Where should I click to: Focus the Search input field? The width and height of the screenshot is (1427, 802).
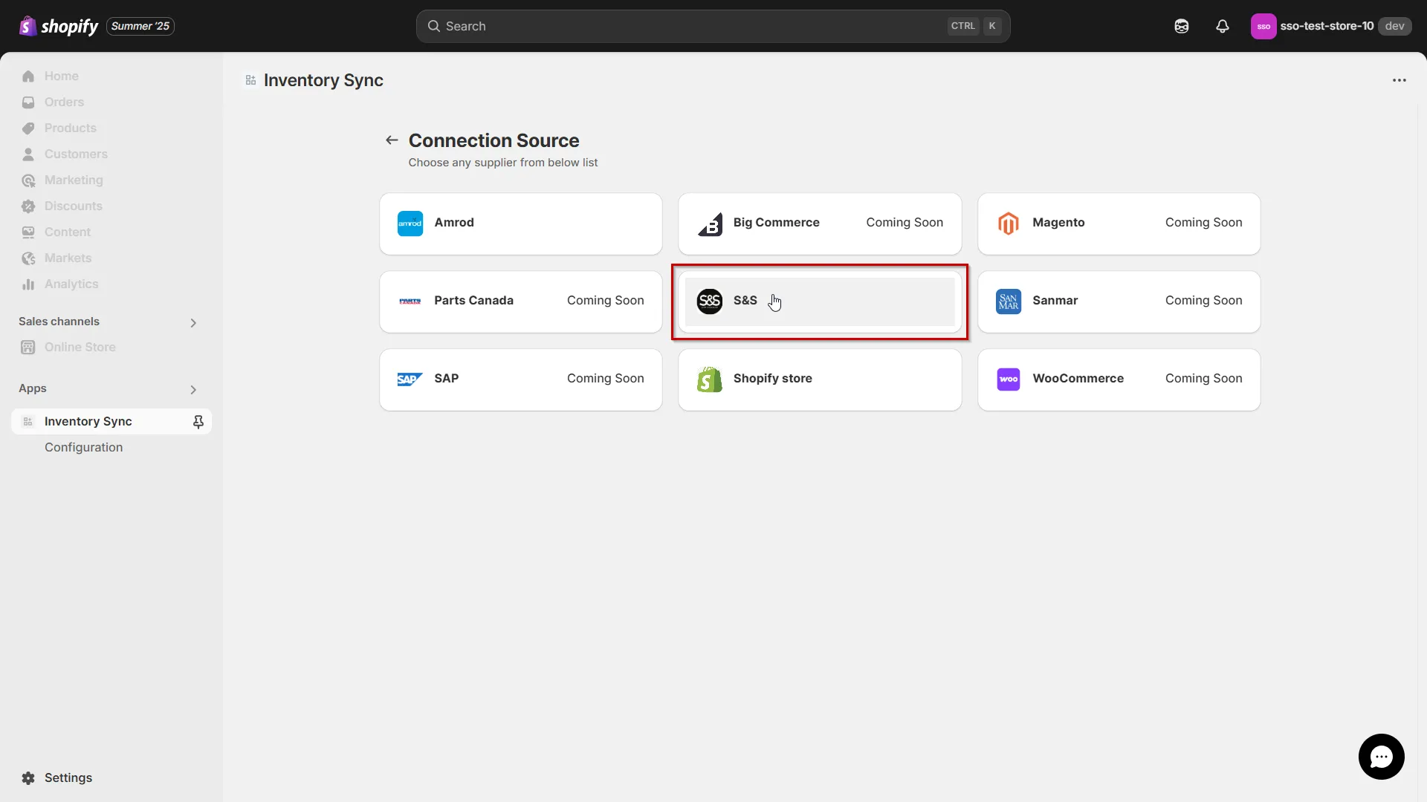tap(713, 26)
